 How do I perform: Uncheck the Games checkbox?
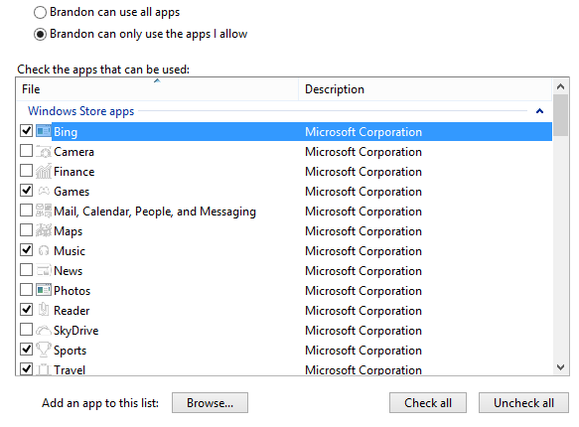[x=26, y=191]
